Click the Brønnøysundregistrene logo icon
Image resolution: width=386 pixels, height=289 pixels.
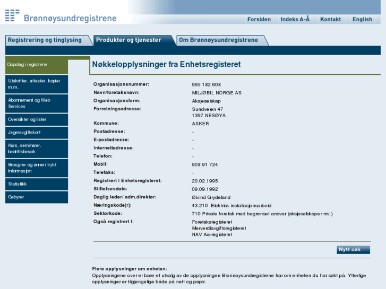(x=12, y=15)
